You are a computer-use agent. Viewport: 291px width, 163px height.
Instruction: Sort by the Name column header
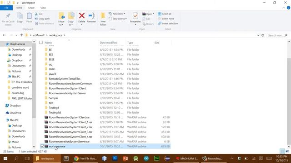pos(48,43)
